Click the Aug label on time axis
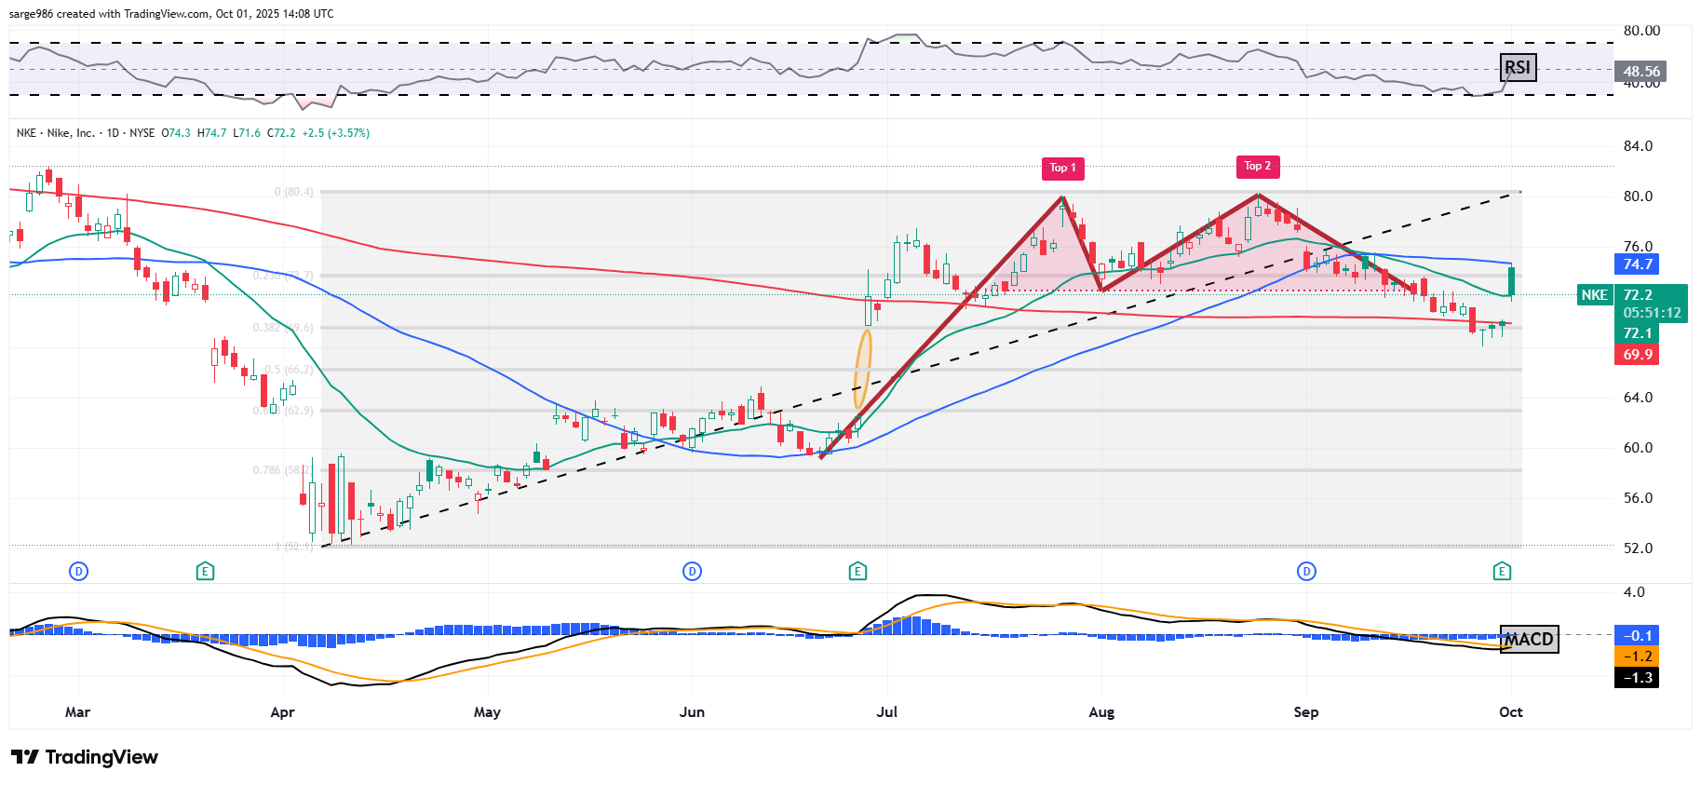This screenshot has height=785, width=1701. (x=1101, y=712)
